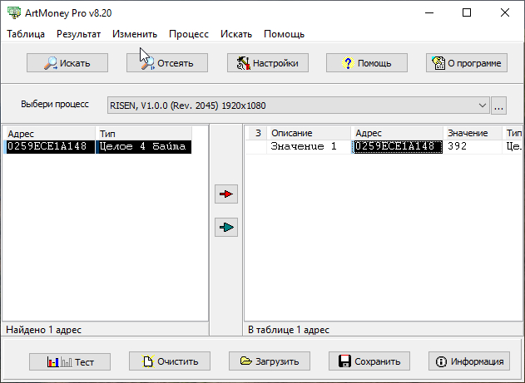Viewport: 525px width, 383px height.
Task: Click the Сохранить save button
Action: pos(369,361)
